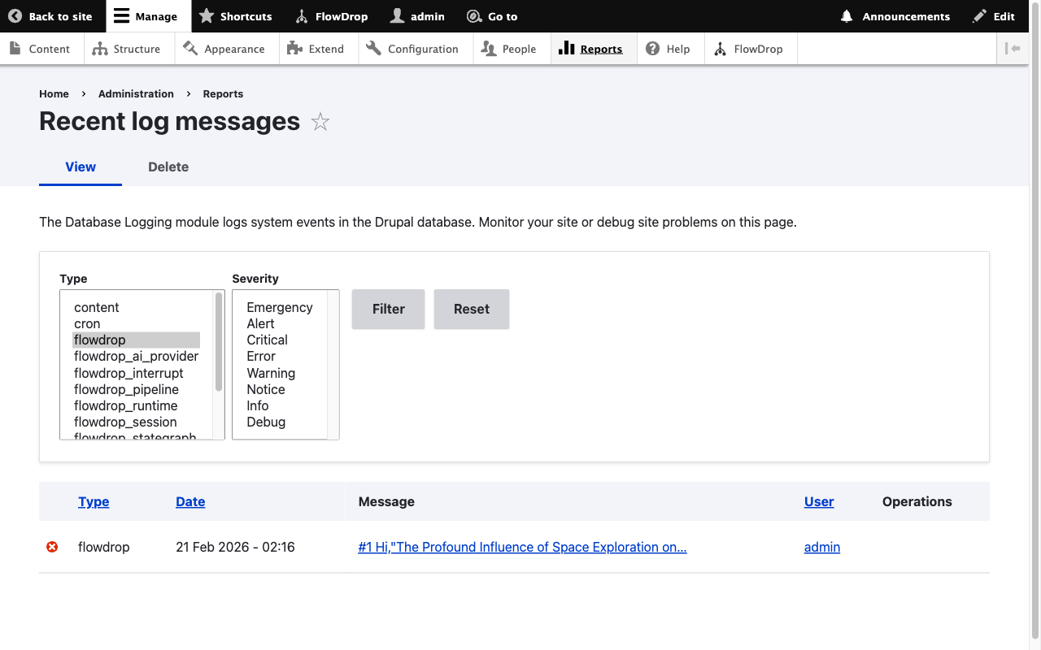This screenshot has height=650, width=1041.
Task: Open the "Go to" menu
Action: 492,16
